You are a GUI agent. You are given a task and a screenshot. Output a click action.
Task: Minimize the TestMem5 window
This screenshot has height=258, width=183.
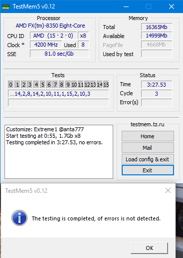[x=126, y=7]
